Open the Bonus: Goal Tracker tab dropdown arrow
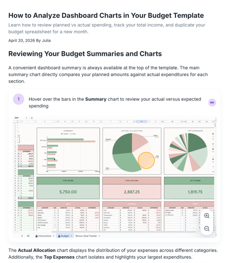The height and width of the screenshot is (263, 230). tap(99, 236)
